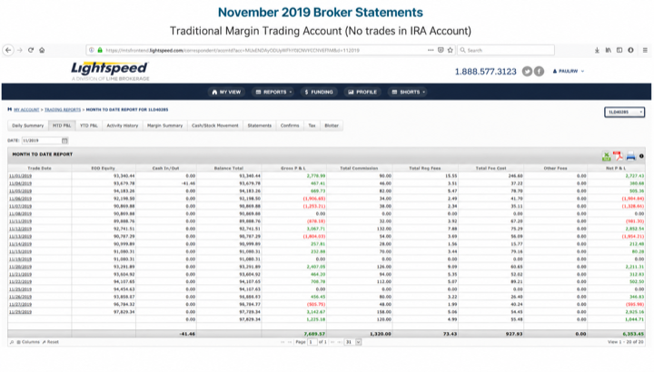Sort by Gross P & L column header
Image resolution: width=654 pixels, height=372 pixels.
tap(293, 168)
